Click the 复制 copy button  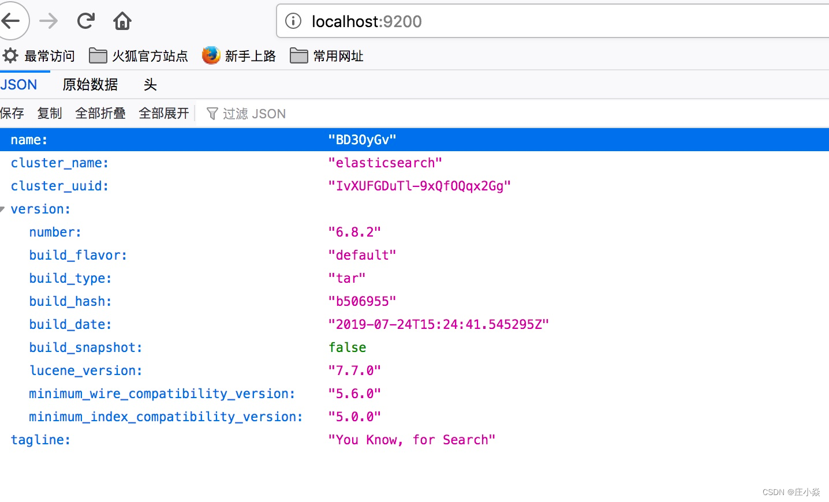[50, 113]
